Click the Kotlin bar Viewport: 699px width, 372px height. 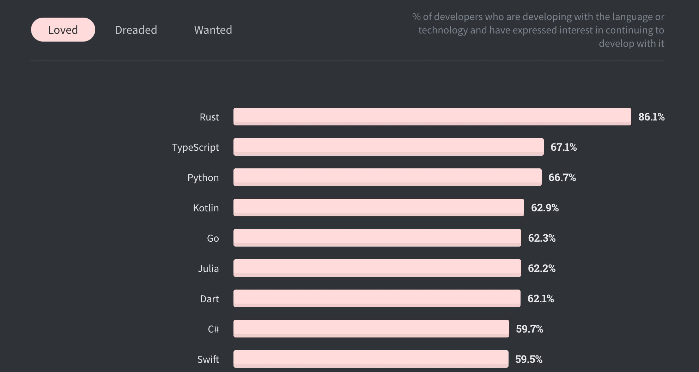point(378,207)
